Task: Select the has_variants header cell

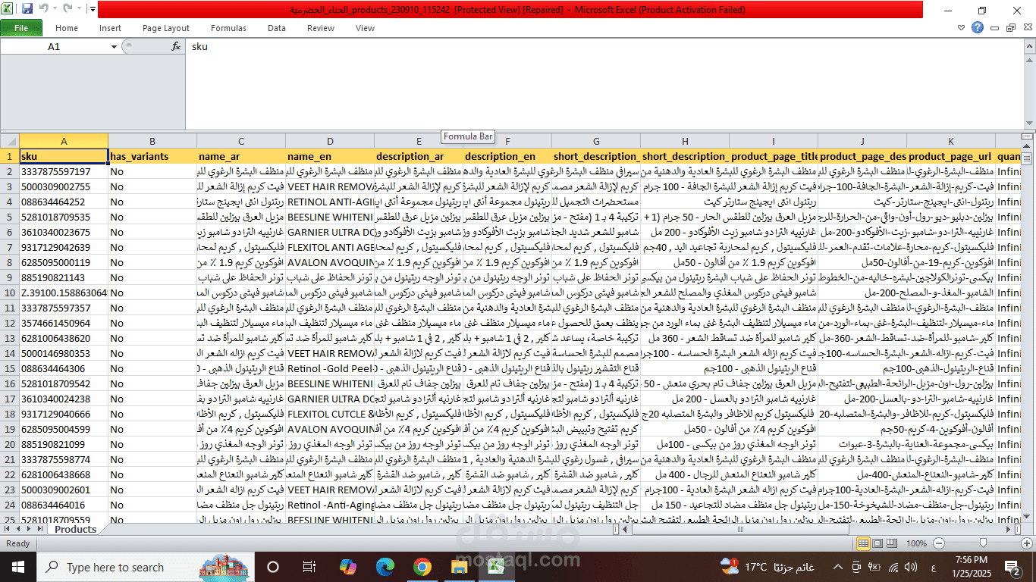Action: [152, 156]
